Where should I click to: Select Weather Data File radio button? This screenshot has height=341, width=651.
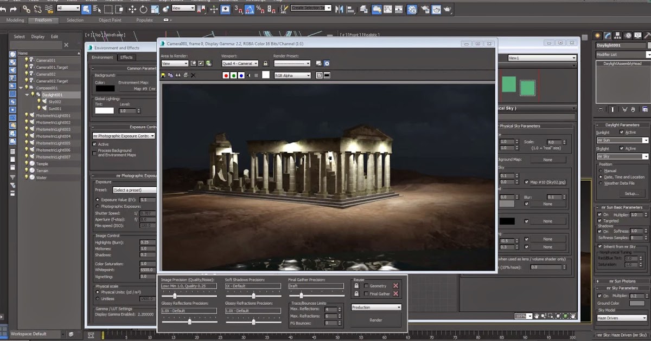click(600, 183)
